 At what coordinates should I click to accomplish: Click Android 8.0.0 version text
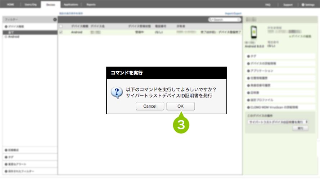254,46
